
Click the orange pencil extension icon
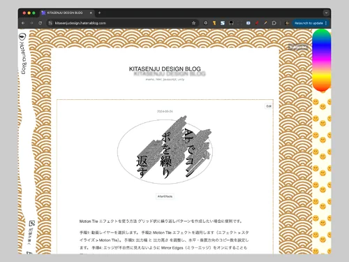point(265,23)
